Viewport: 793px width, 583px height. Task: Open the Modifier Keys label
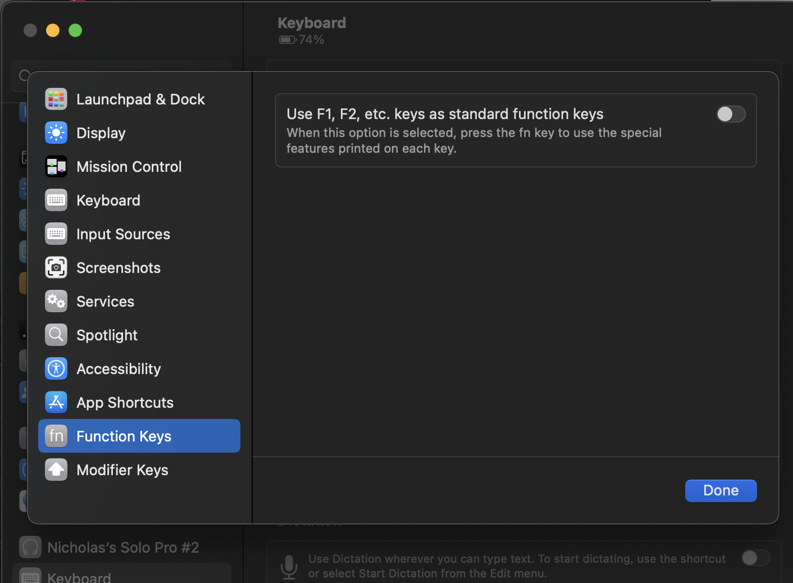pos(122,470)
